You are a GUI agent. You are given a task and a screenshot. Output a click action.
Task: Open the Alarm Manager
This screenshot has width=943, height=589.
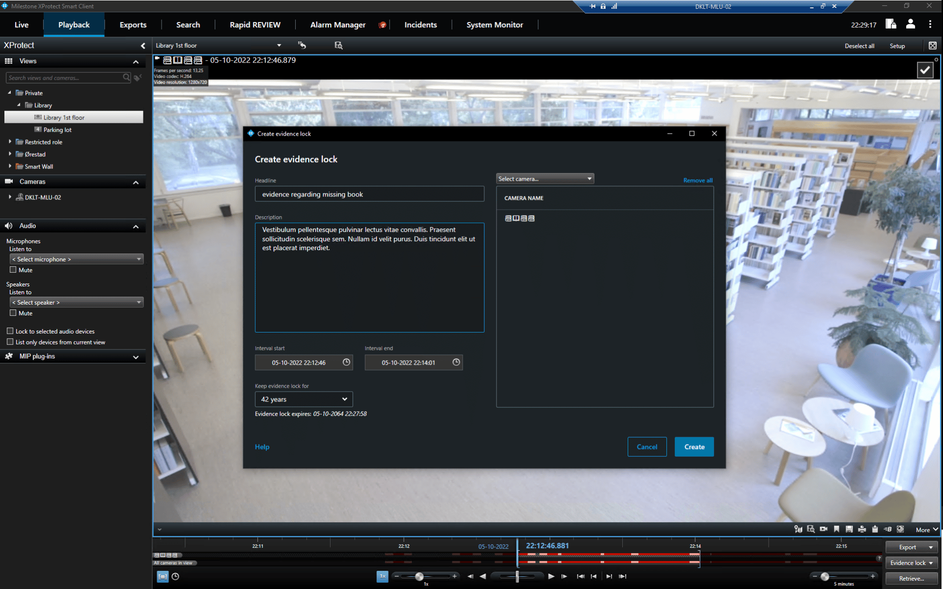pyautogui.click(x=338, y=25)
